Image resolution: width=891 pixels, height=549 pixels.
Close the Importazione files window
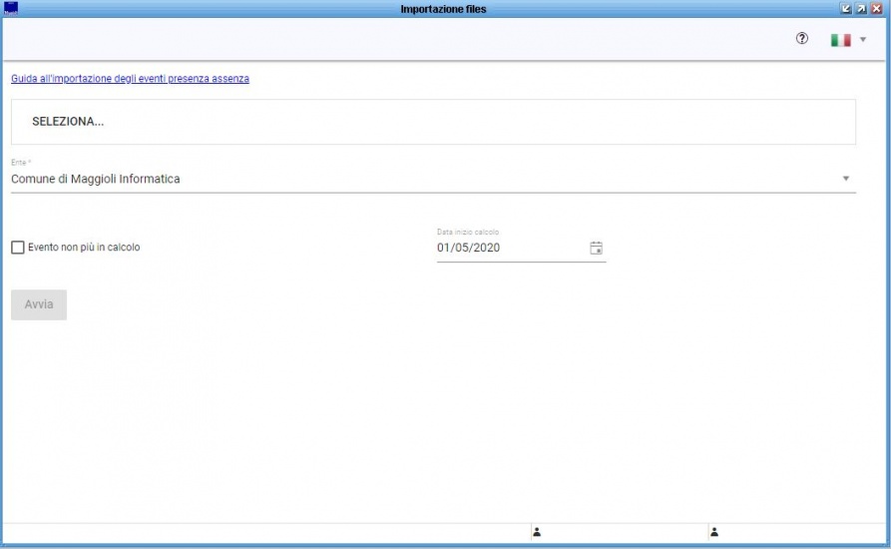point(876,9)
